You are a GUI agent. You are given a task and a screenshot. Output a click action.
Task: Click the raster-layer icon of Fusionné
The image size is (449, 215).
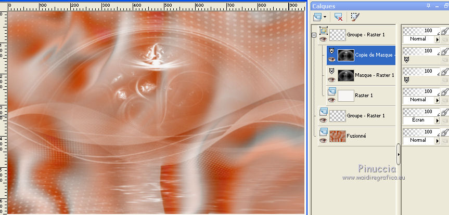coord(323,132)
